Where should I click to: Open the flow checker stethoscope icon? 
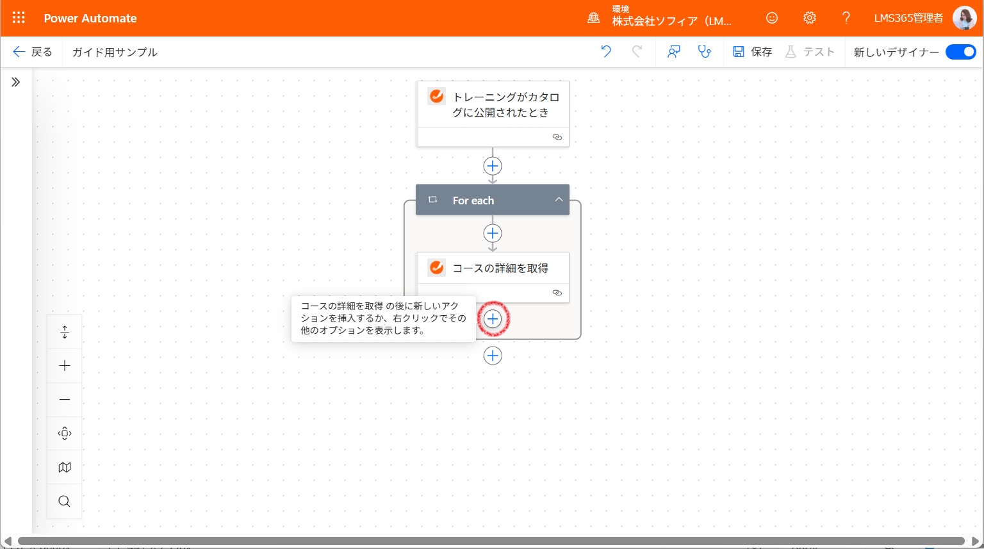705,52
